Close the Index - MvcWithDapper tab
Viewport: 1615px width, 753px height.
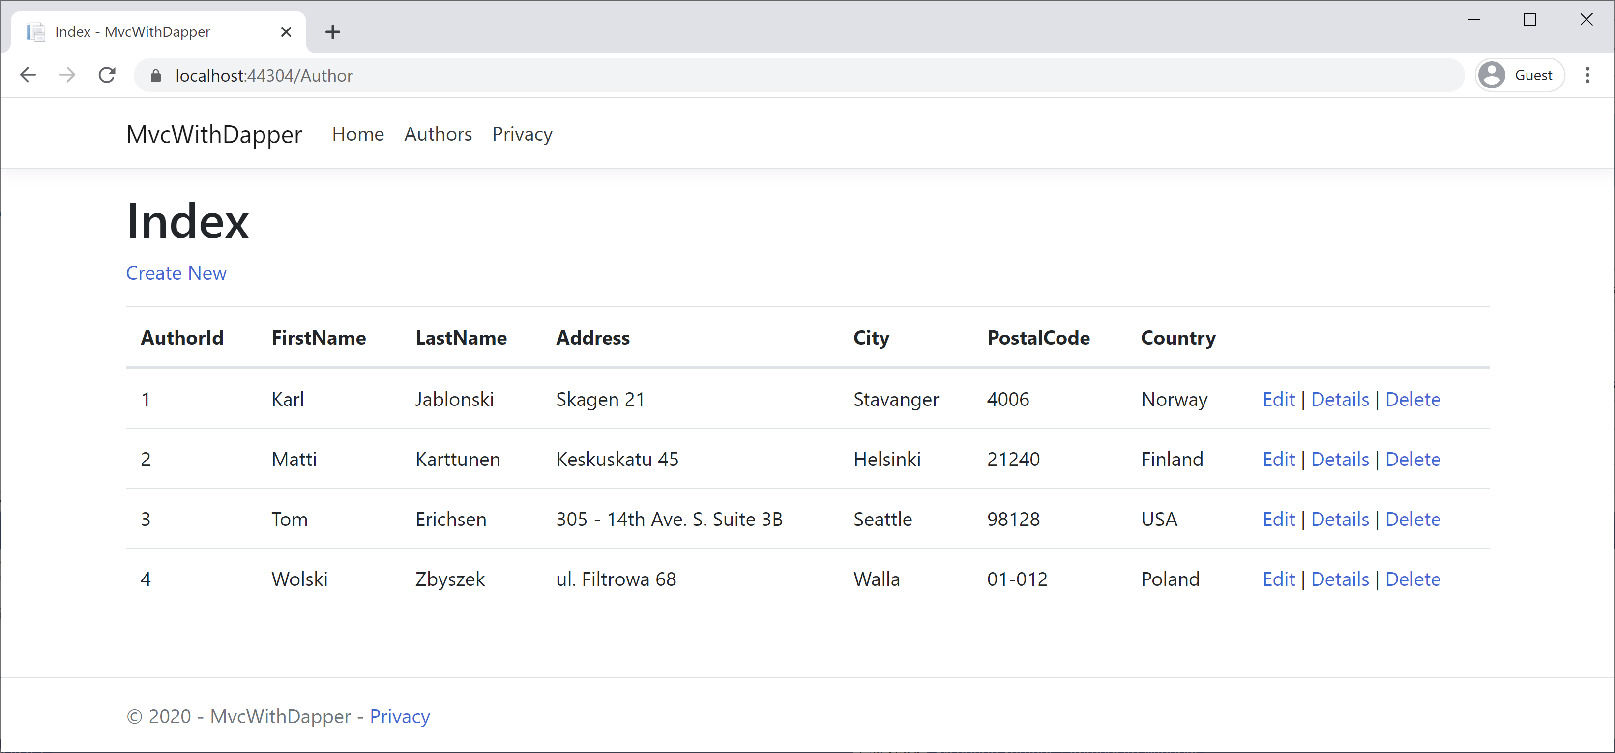tap(286, 32)
